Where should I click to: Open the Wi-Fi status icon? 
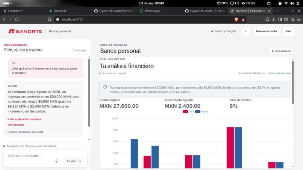[x=286, y=3]
